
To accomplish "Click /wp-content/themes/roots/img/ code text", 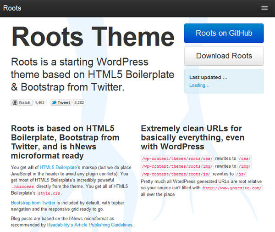I will coord(177,166).
